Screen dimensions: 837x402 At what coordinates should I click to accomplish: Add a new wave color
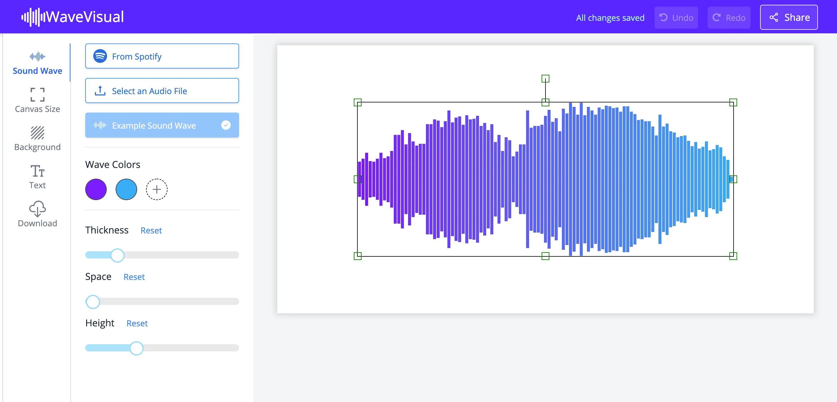[156, 189]
